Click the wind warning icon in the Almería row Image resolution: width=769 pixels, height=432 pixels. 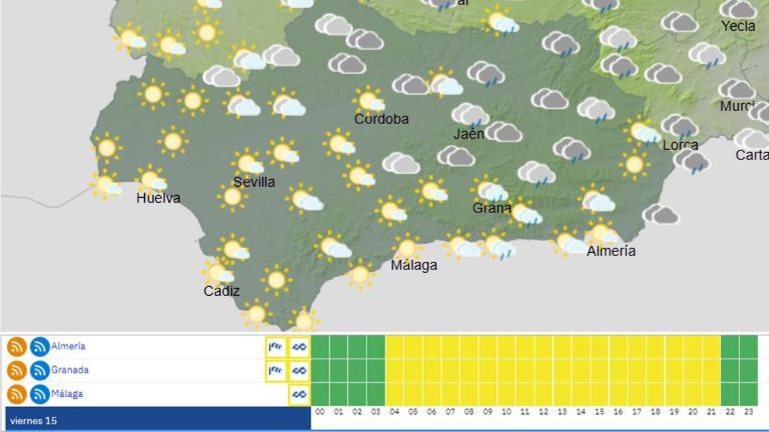pos(276,347)
